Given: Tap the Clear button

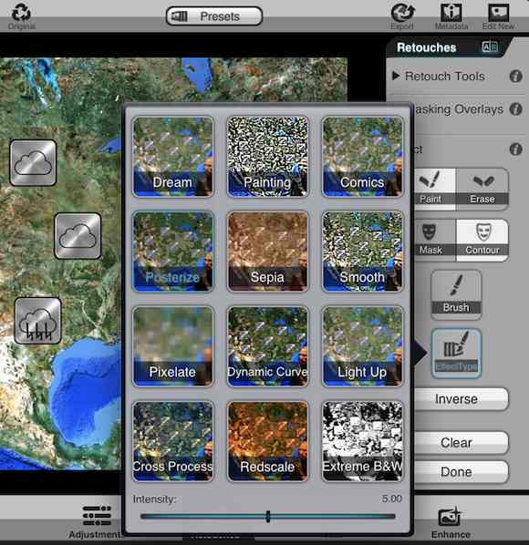Looking at the screenshot, I should coord(461,442).
